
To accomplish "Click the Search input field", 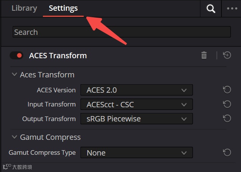I will [121, 32].
